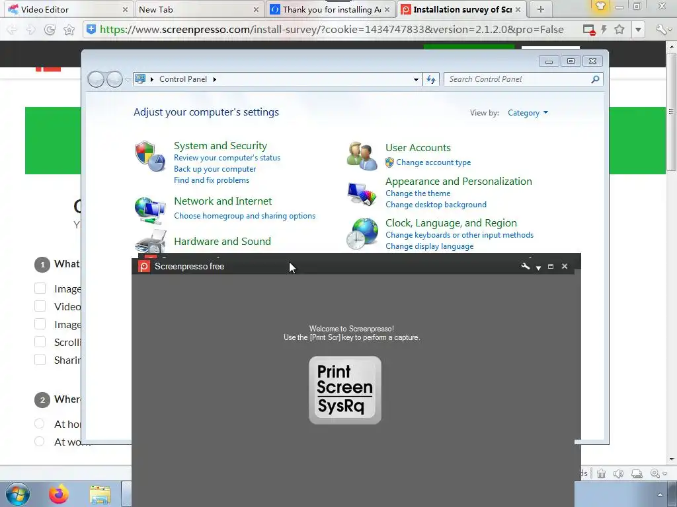Bookmark page with star left of address bar
This screenshot has height=507, width=677.
69,29
